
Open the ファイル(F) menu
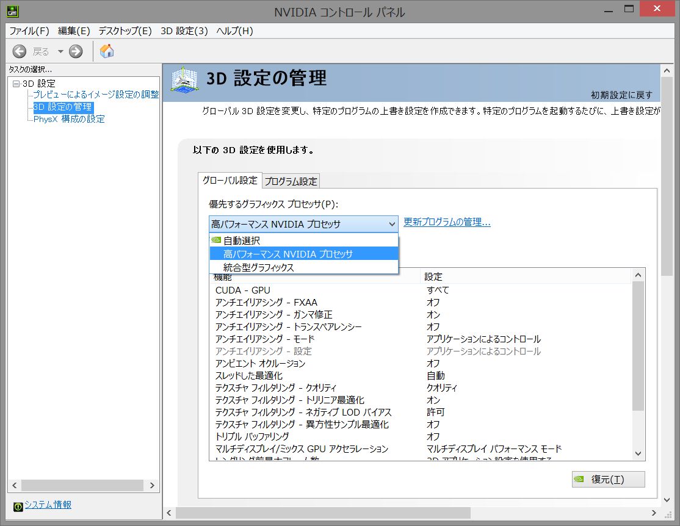[29, 31]
